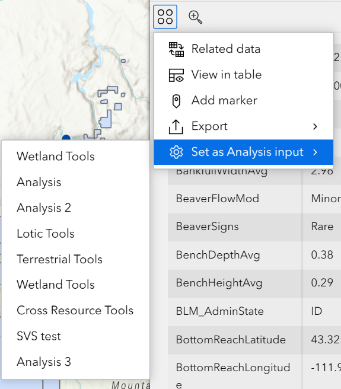Click the zoom-to magnifier icon
The image size is (341, 389).
click(x=195, y=17)
